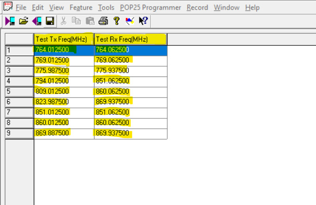316x205 pixels.
Task: Click the Copy pages icon
Action: point(76,21)
